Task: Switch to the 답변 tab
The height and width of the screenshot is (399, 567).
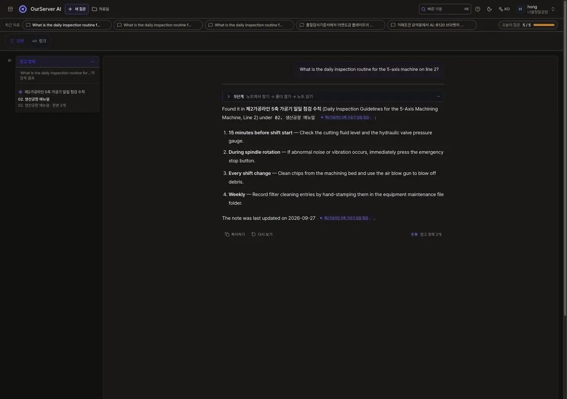Action: coord(17,41)
